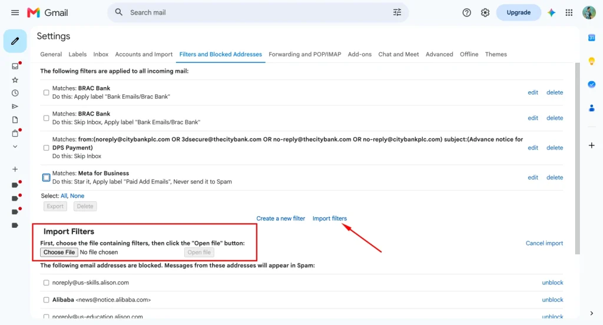603x325 pixels.
Task: Open the first label tag icon
Action: (15, 185)
